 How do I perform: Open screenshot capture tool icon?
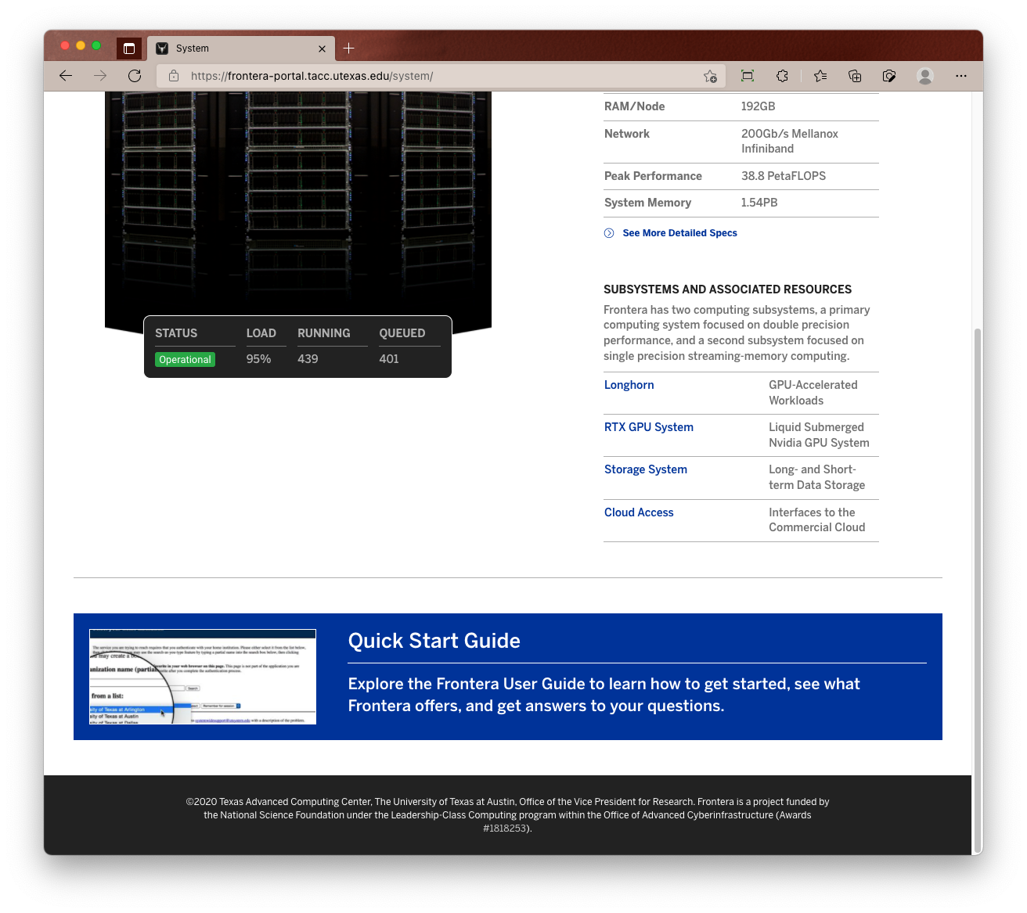click(748, 76)
